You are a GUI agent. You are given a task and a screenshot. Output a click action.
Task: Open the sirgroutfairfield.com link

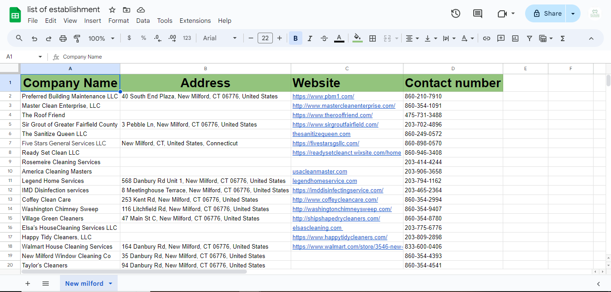[335, 124]
